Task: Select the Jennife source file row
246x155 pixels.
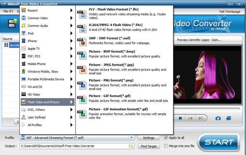Action: pyautogui.click(x=11, y=45)
